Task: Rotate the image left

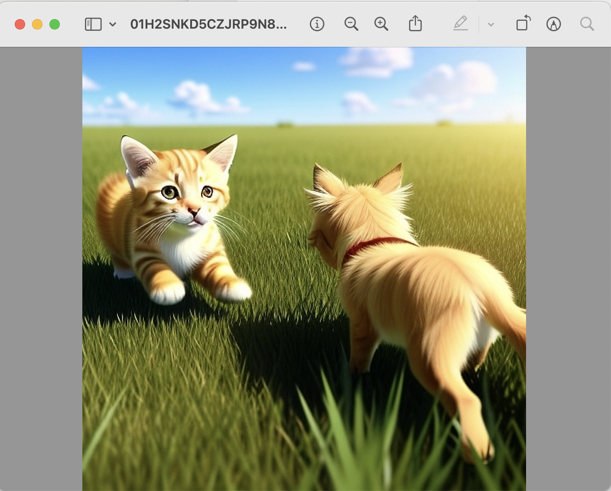Action: click(x=523, y=24)
